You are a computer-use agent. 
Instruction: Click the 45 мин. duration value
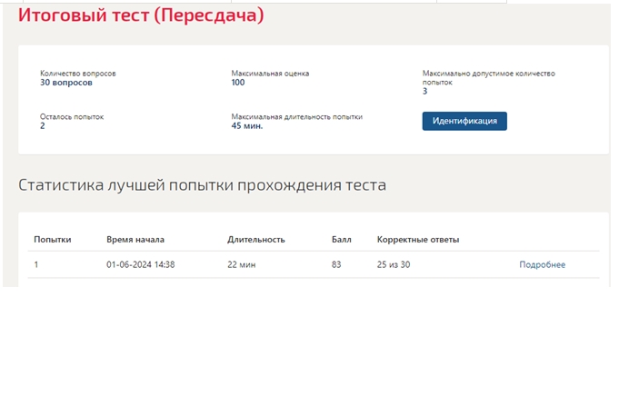pyautogui.click(x=247, y=126)
